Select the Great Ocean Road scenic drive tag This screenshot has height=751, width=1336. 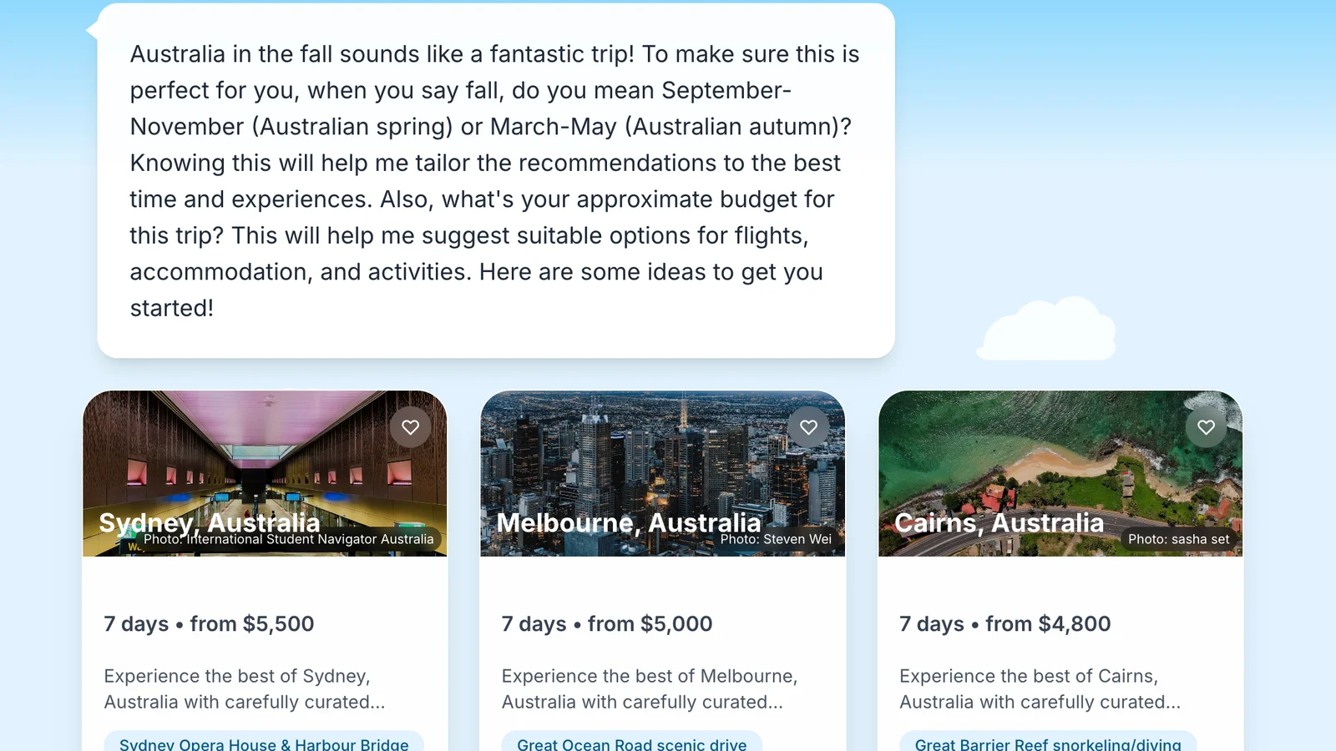tap(631, 743)
